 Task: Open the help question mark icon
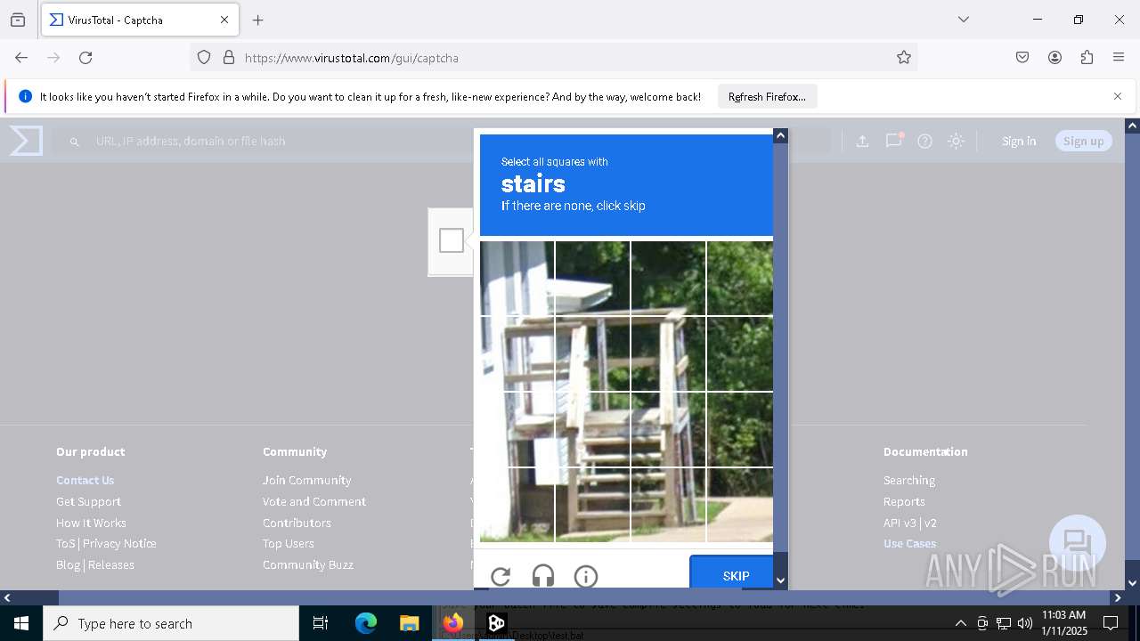click(x=925, y=141)
